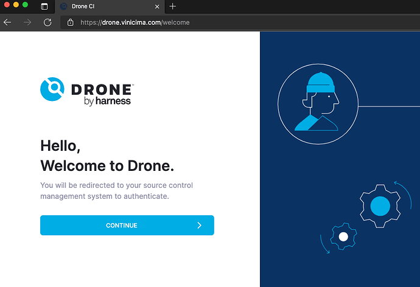
Task: Click the large gear illustration
Action: [x=380, y=206]
